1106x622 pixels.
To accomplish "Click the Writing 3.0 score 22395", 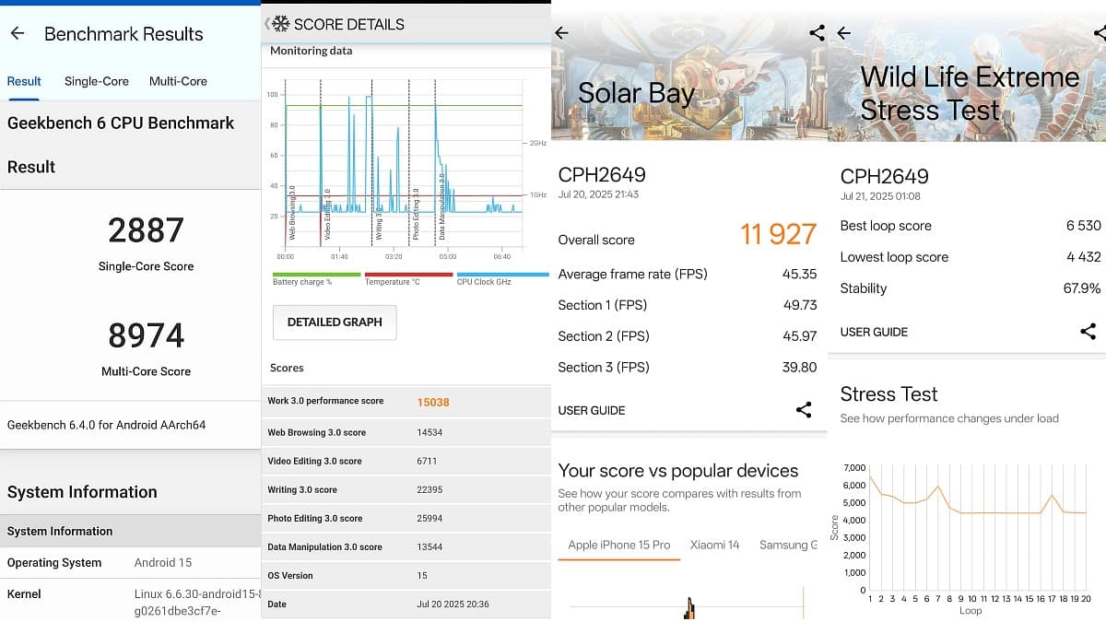I will (x=429, y=489).
